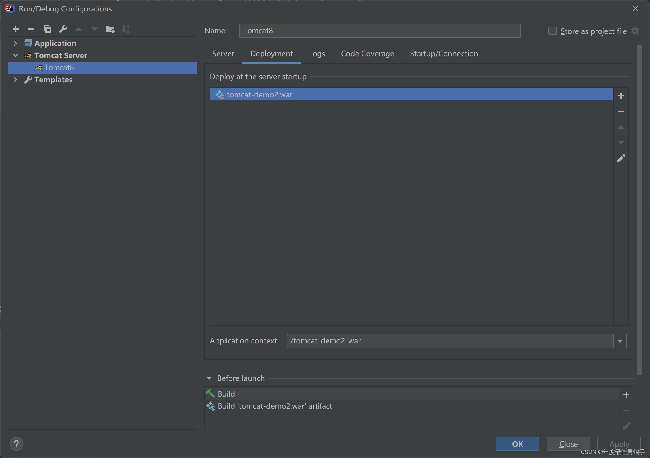Screen dimensions: 650x458
Task: Add a before launch task
Action: pyautogui.click(x=626, y=395)
